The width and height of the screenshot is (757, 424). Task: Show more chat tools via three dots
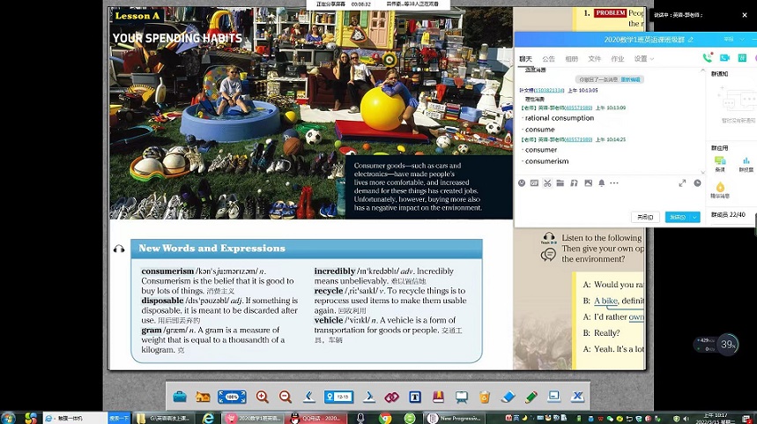(x=614, y=183)
